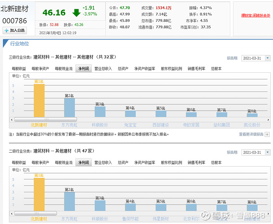Click the 二级行业 chart horizontal scrollbar thumb
This screenshot has height=224, width=273.
[x=35, y=213]
